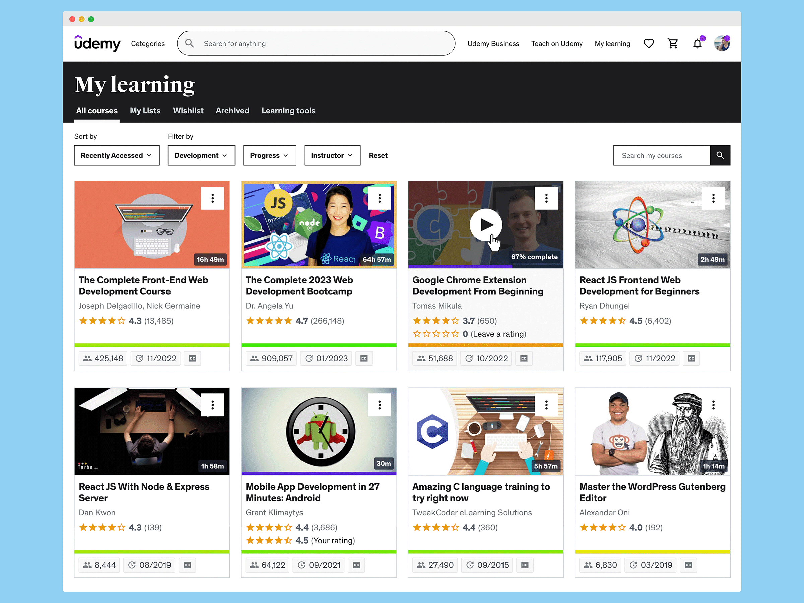804x603 pixels.
Task: Open the wishlist heart icon
Action: point(649,44)
